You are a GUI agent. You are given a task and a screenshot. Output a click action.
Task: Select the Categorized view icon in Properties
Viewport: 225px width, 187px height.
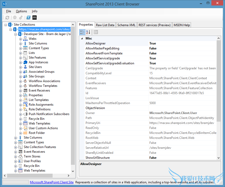(82, 32)
